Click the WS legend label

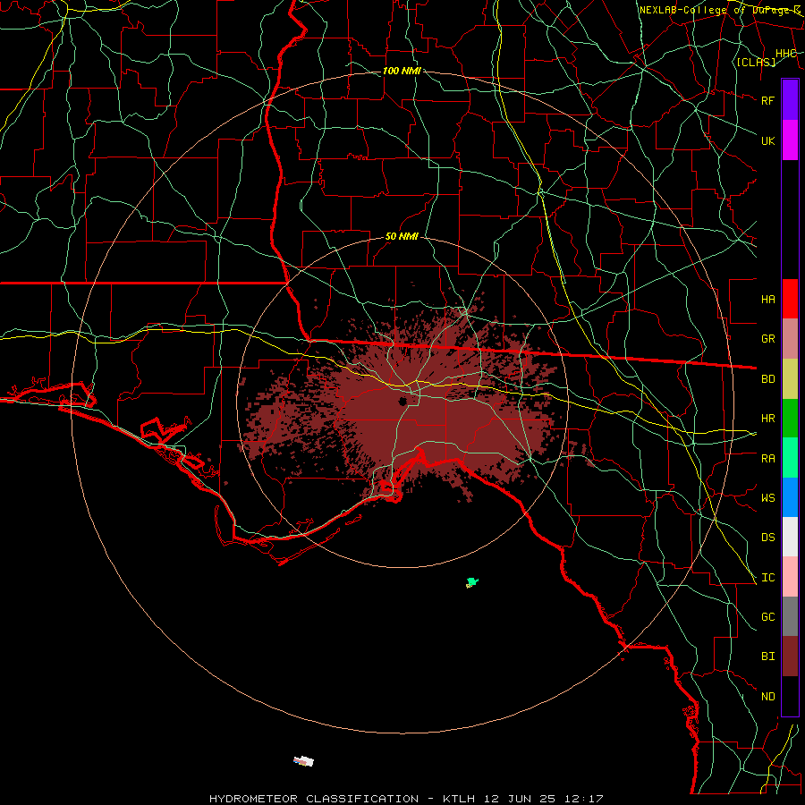coord(767,498)
